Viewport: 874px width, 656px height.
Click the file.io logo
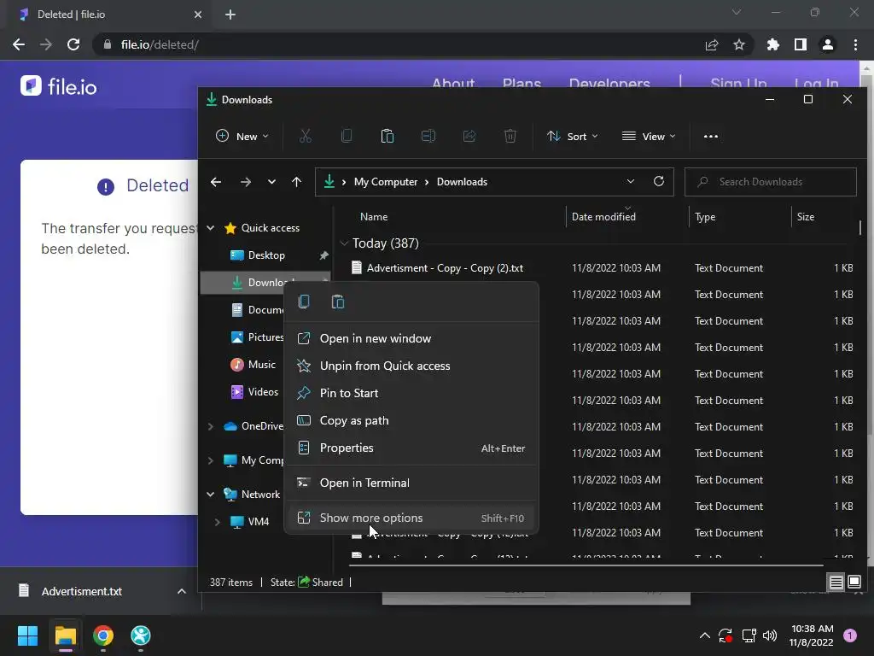tap(59, 86)
